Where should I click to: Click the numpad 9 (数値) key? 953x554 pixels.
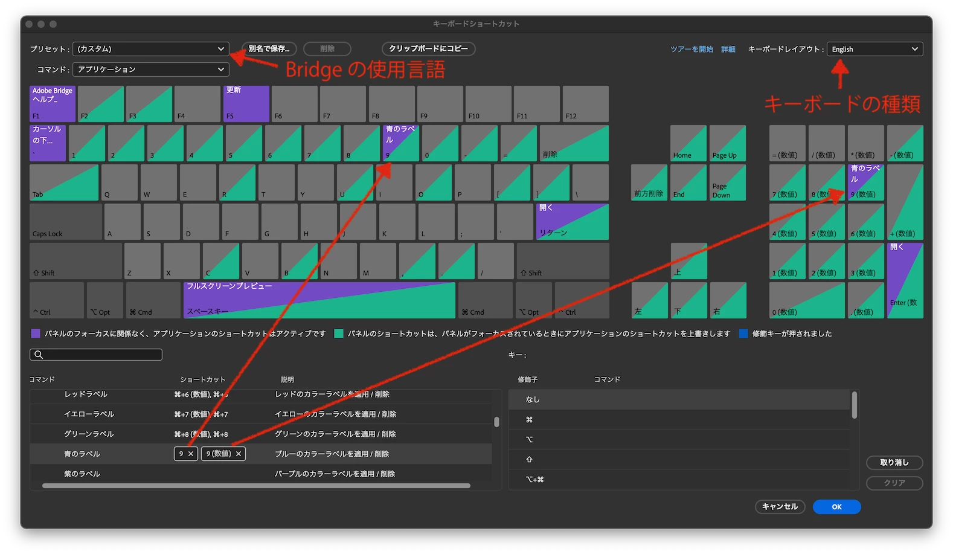pyautogui.click(x=866, y=182)
